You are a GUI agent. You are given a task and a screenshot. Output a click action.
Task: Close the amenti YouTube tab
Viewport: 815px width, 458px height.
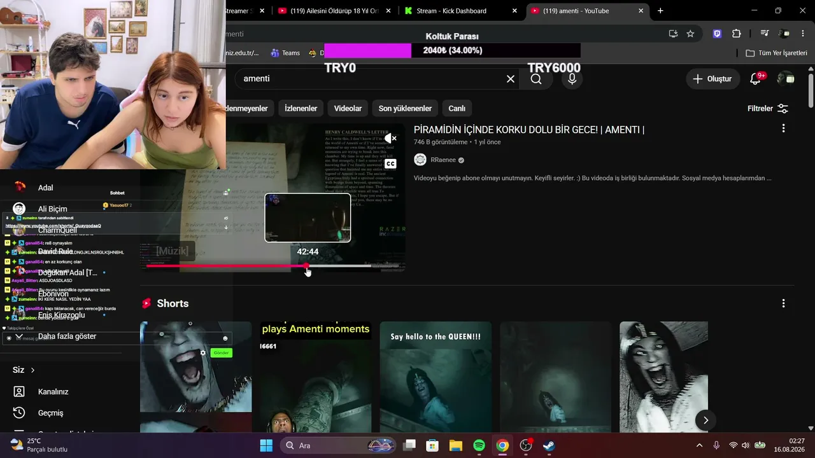click(641, 11)
